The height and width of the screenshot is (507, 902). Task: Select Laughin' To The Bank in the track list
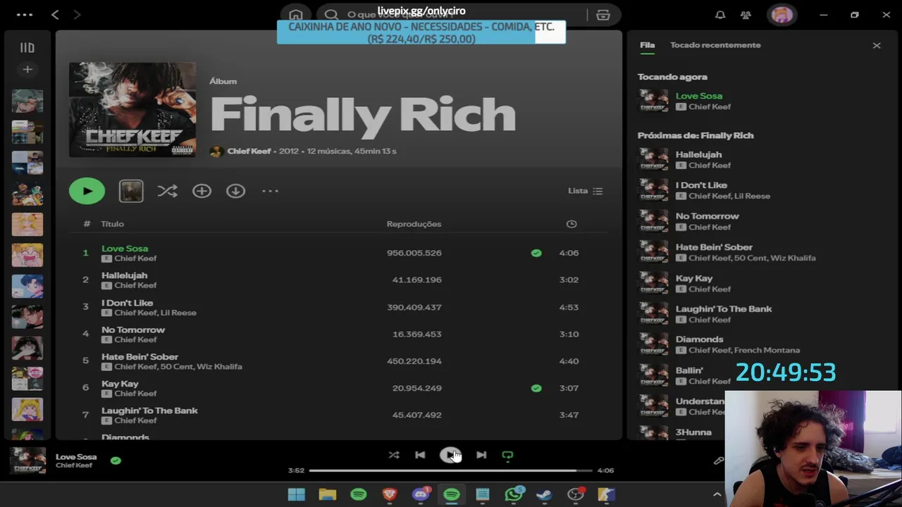click(x=149, y=411)
